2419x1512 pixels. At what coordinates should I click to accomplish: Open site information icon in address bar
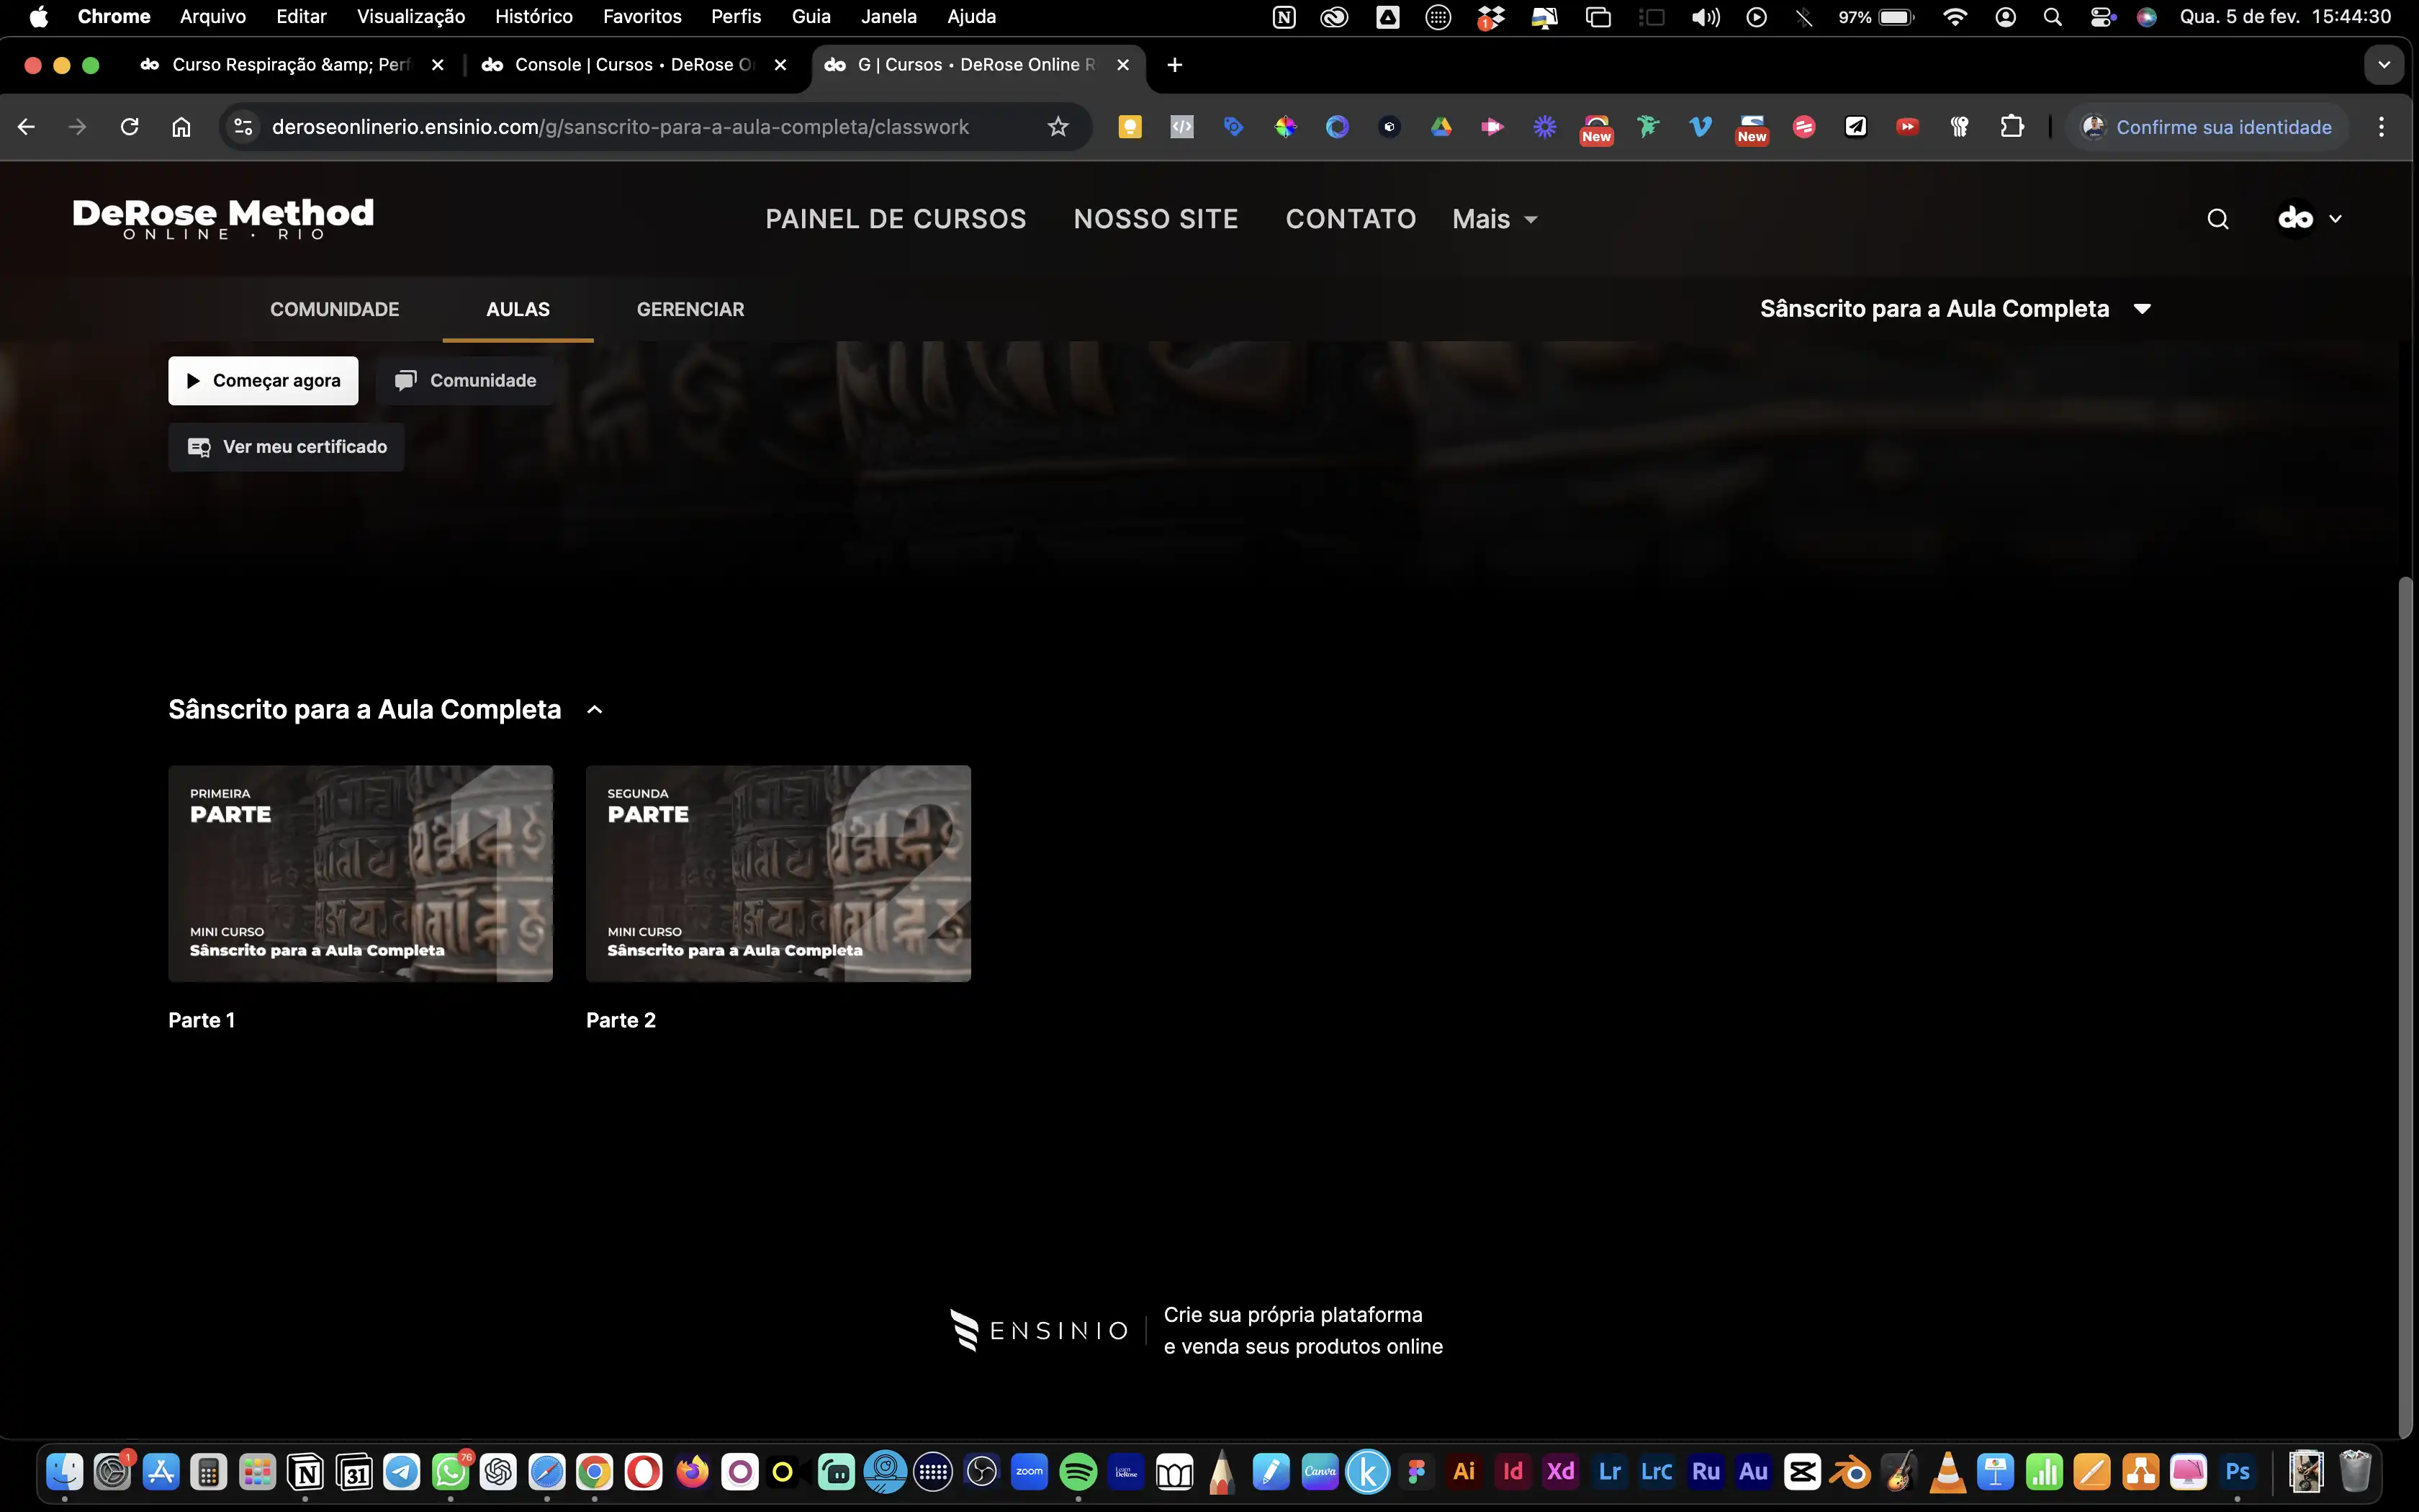(x=243, y=127)
